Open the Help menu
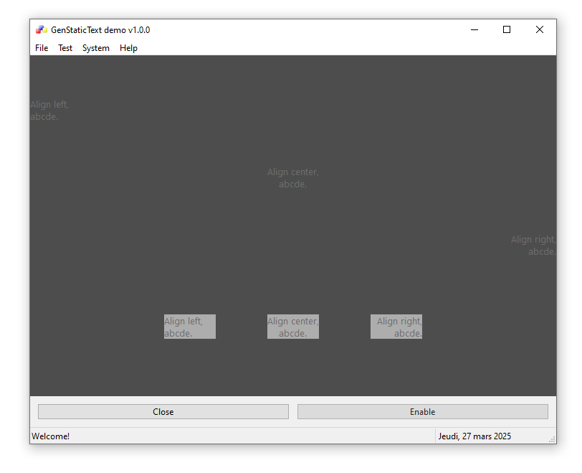Screen dimensions: 582x473 (129, 48)
